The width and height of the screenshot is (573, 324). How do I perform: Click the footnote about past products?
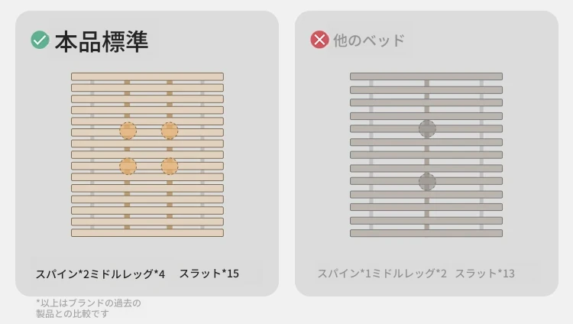tap(89, 308)
